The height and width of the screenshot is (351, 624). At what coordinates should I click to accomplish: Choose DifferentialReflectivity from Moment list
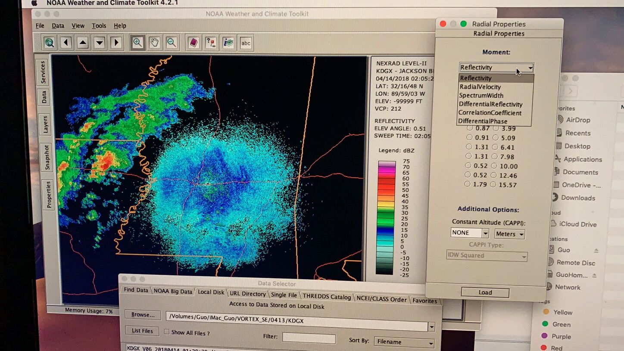(x=490, y=104)
